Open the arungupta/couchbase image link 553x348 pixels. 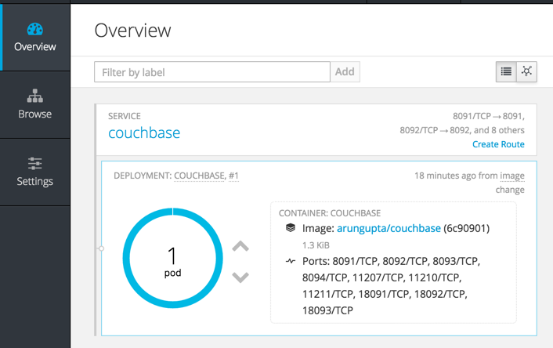389,229
